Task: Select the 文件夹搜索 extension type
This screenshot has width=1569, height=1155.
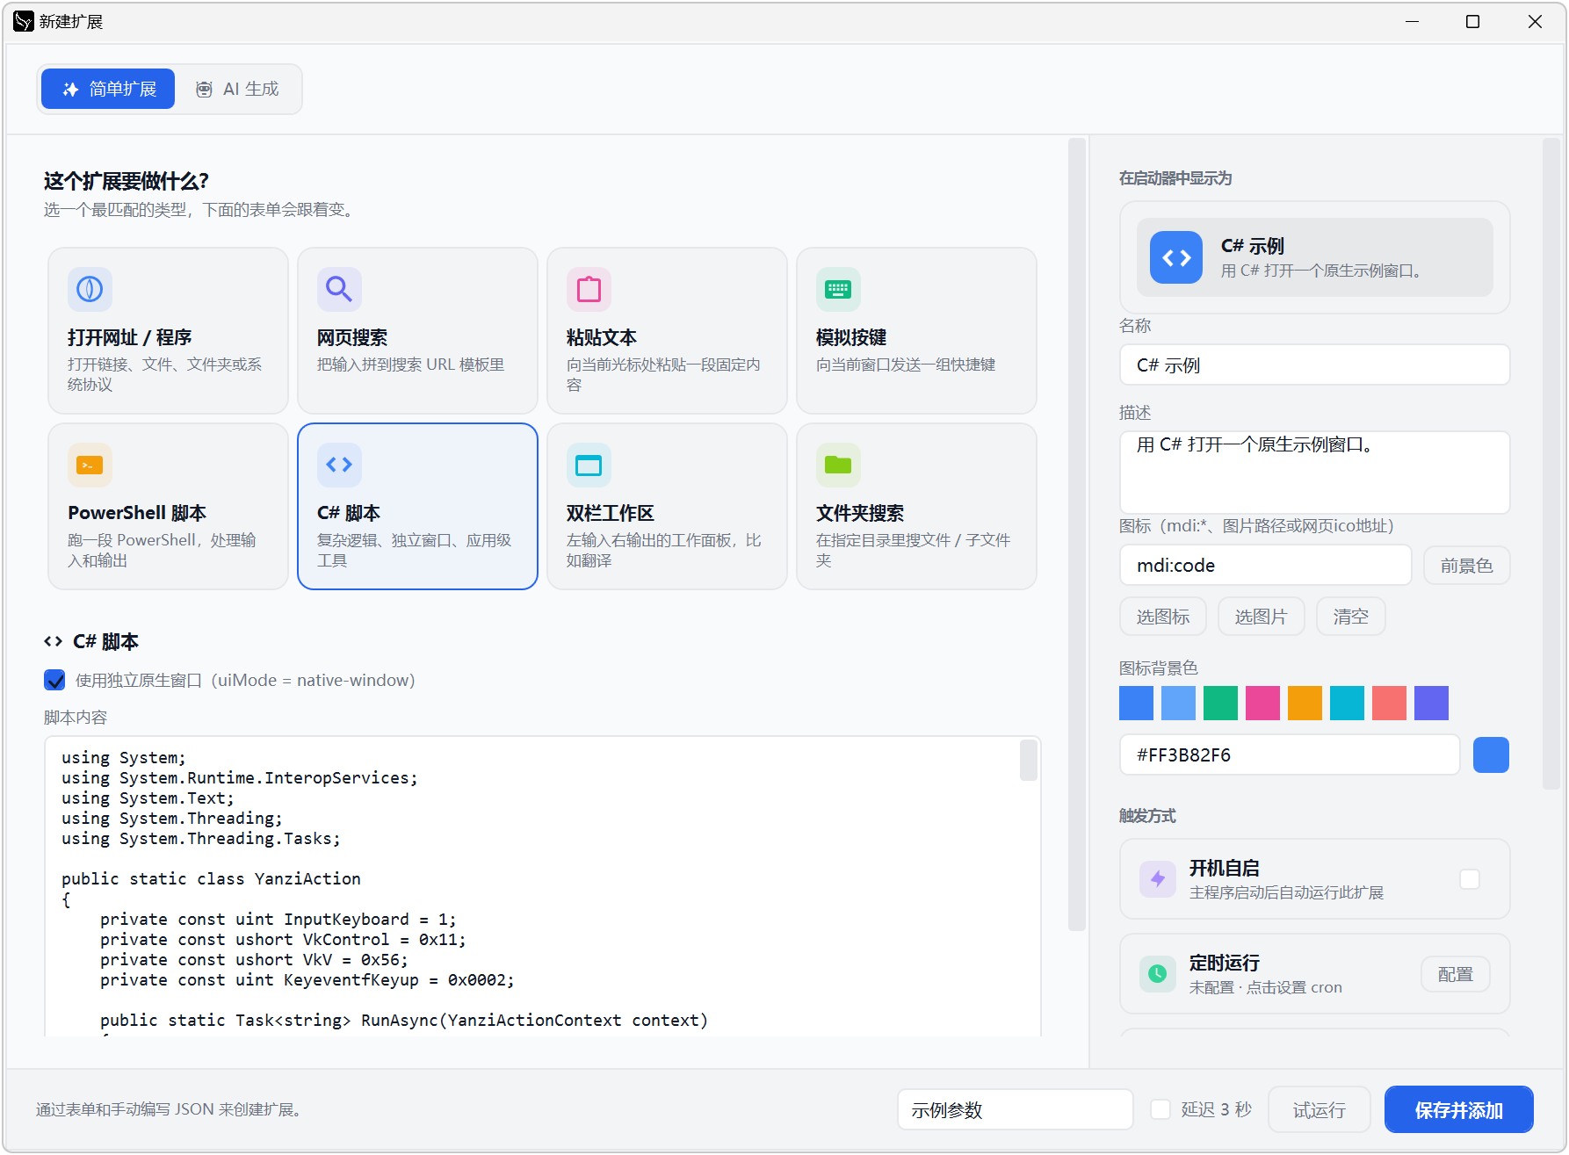Action: tap(916, 506)
